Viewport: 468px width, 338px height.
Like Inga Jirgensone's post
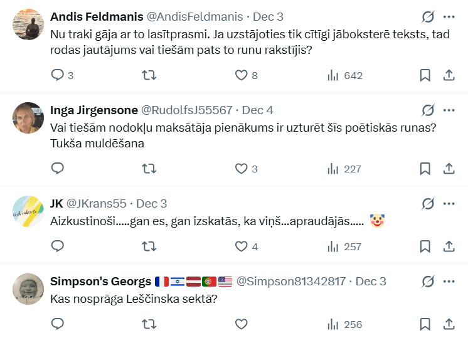pyautogui.click(x=241, y=169)
